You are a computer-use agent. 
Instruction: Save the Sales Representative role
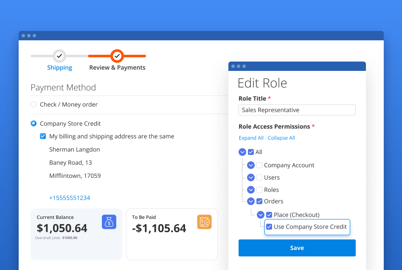[297, 248]
